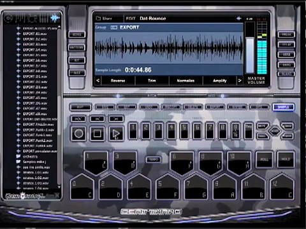Image resolution: width=306 pixels, height=229 pixels.
Task: Switch to INST mode on left panel
Action: pyautogui.click(x=76, y=73)
